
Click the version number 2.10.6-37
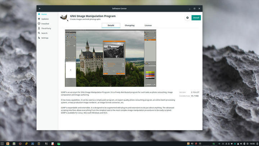[x=195, y=92]
